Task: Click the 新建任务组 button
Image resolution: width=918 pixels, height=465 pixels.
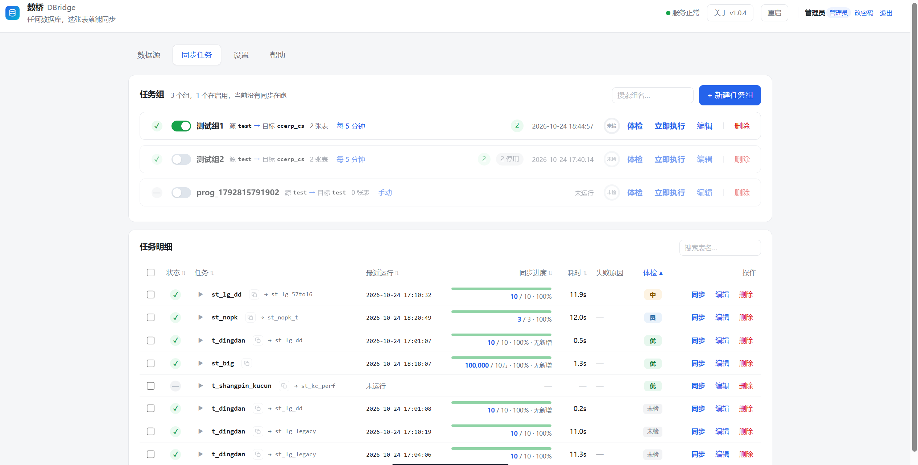Action: click(x=730, y=95)
